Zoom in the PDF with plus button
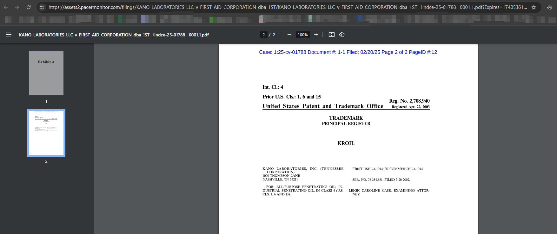 [316, 35]
